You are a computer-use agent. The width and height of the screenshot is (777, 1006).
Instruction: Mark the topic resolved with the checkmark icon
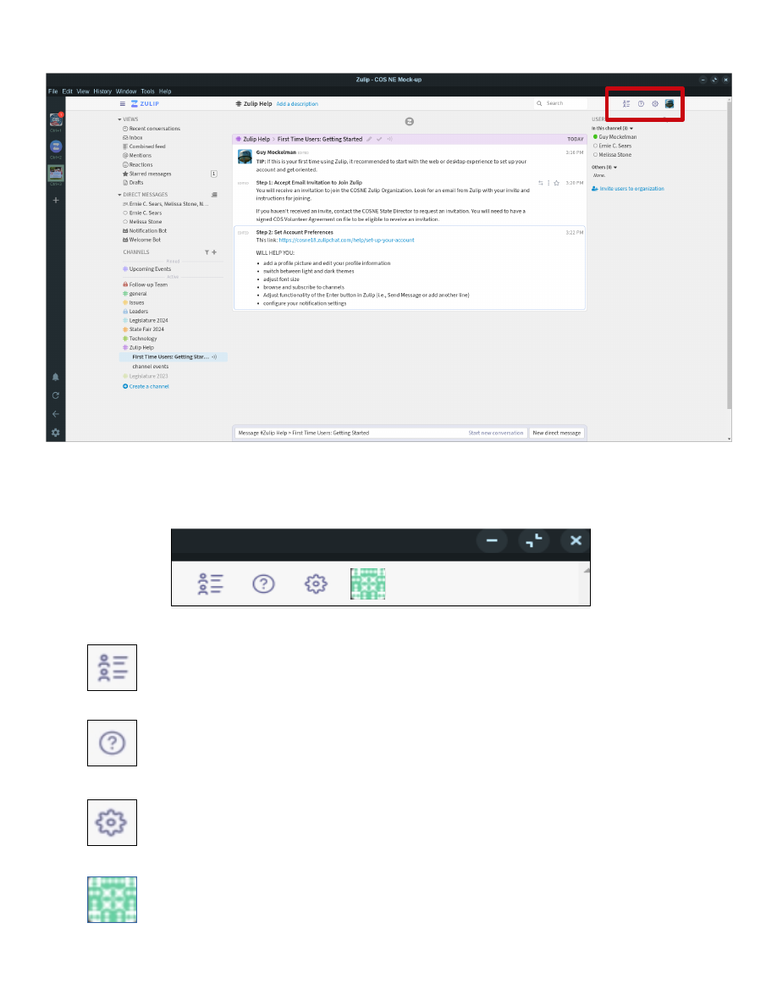click(x=379, y=139)
